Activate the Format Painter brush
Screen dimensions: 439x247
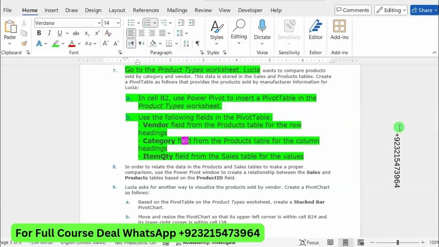tap(24, 44)
